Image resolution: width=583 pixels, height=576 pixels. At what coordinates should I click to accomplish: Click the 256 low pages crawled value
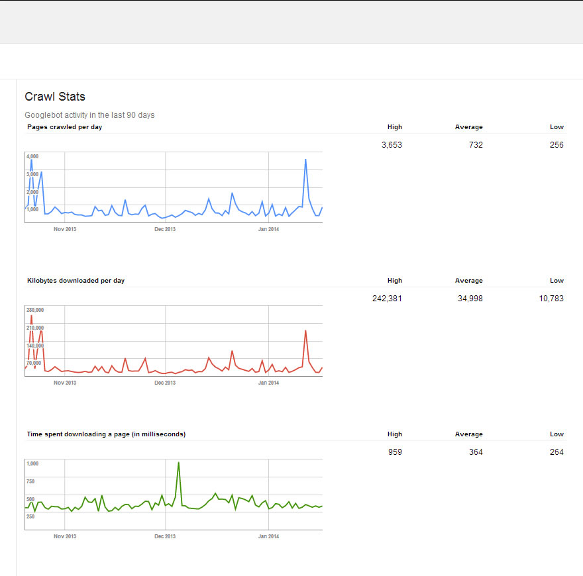[x=556, y=145]
